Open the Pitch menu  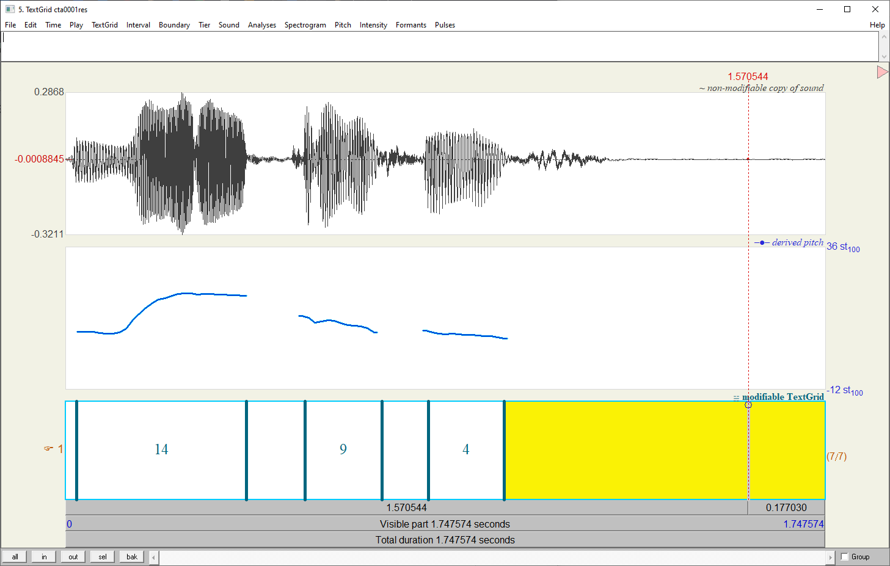pos(343,25)
